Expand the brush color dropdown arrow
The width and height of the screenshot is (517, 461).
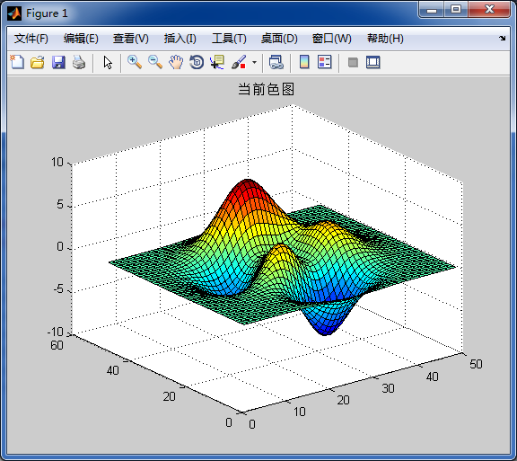tap(254, 62)
